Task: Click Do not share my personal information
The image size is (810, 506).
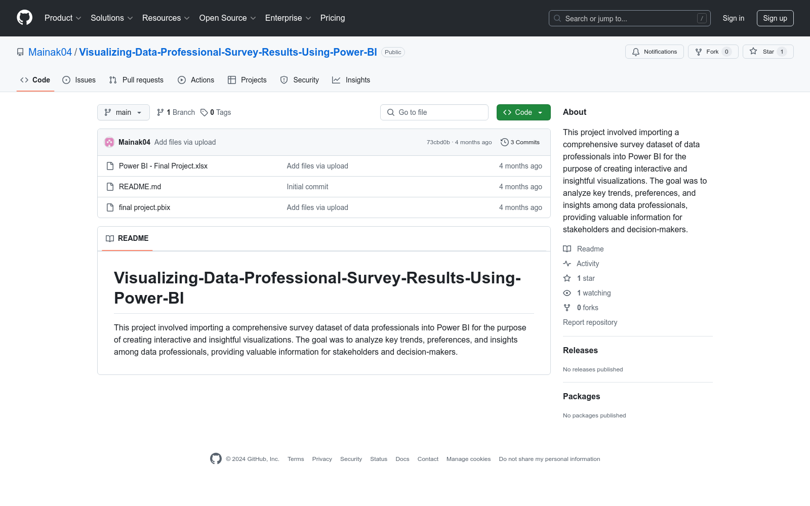Action: [549, 459]
